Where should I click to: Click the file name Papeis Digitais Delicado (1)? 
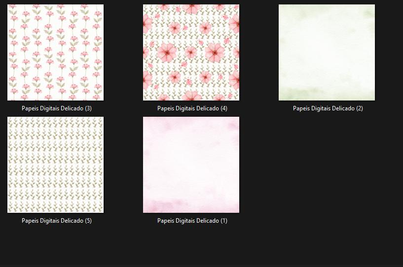click(x=192, y=221)
